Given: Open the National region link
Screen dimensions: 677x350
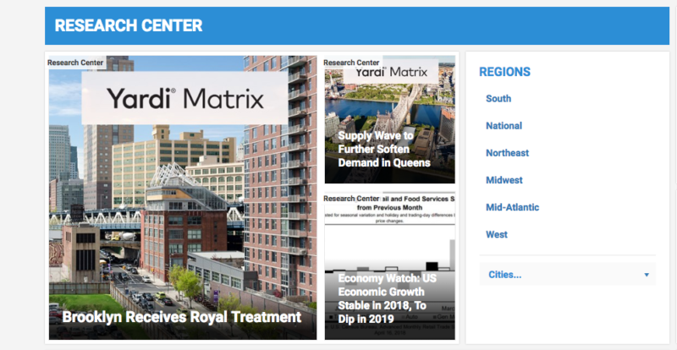Looking at the screenshot, I should click(x=504, y=126).
